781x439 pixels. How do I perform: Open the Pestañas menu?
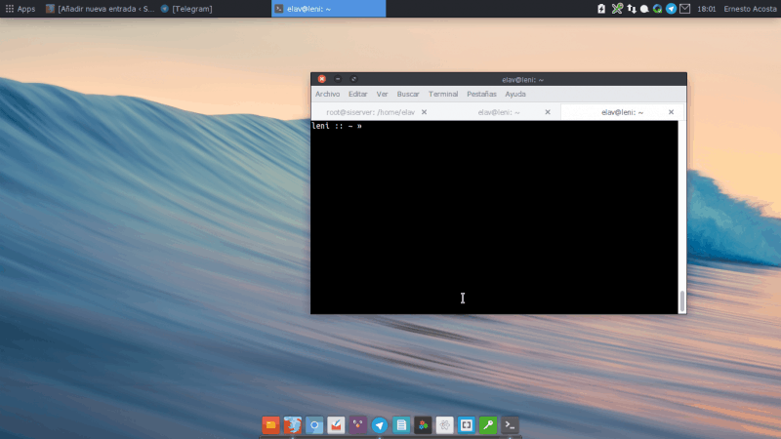[481, 94]
